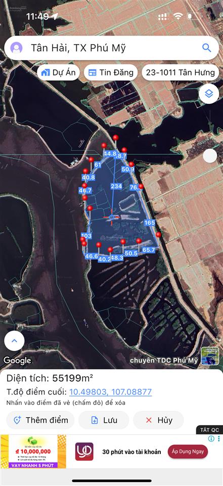Click the Lưu button

[104, 420]
